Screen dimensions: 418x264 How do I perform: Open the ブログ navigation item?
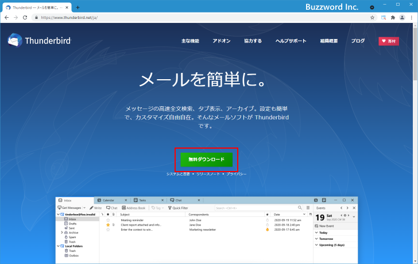click(x=358, y=41)
